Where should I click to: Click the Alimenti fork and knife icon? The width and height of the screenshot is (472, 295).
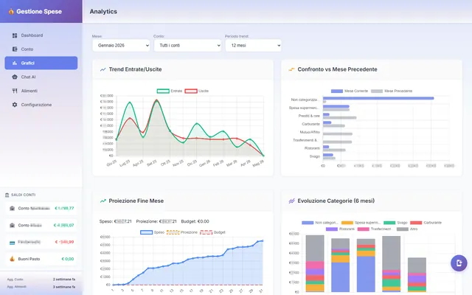tap(15, 91)
